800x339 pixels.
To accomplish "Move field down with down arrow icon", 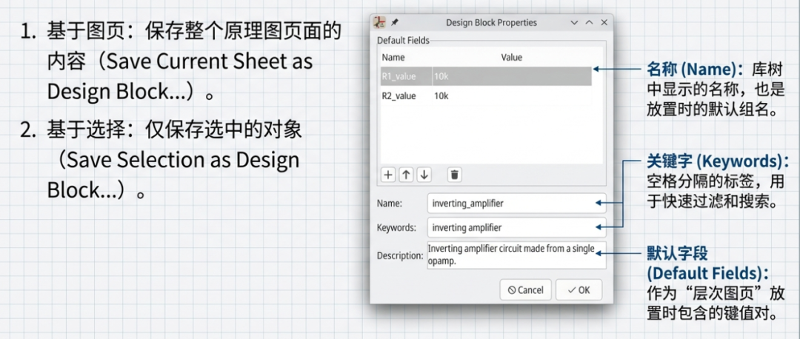I will click(424, 175).
